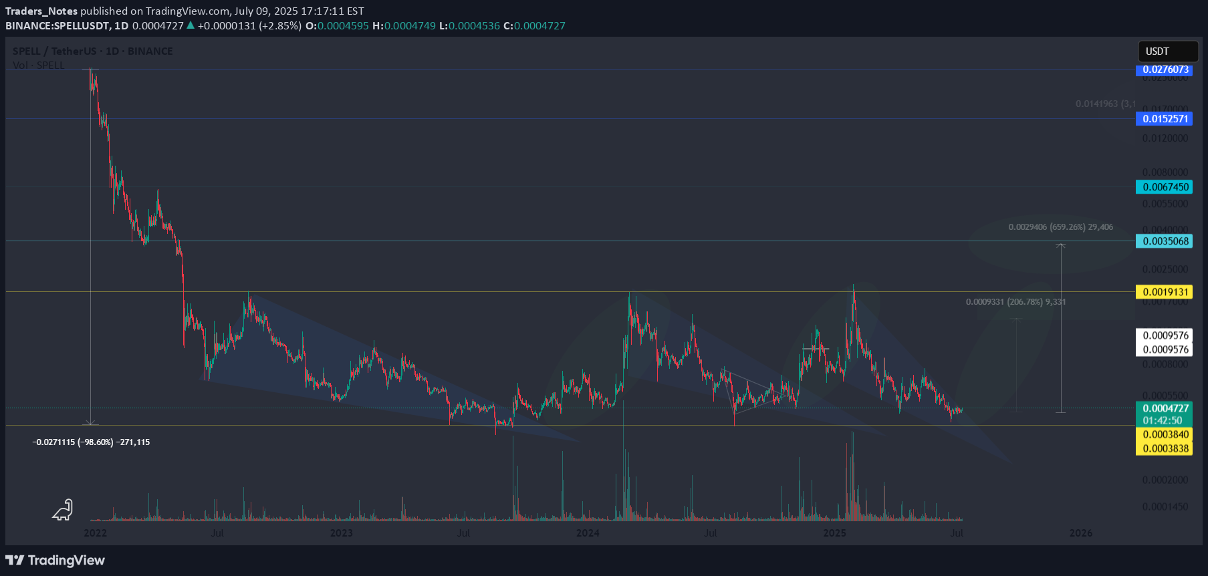Select the cyan 0.0035068 price label
Screen dimensions: 1208x576
pos(1165,241)
